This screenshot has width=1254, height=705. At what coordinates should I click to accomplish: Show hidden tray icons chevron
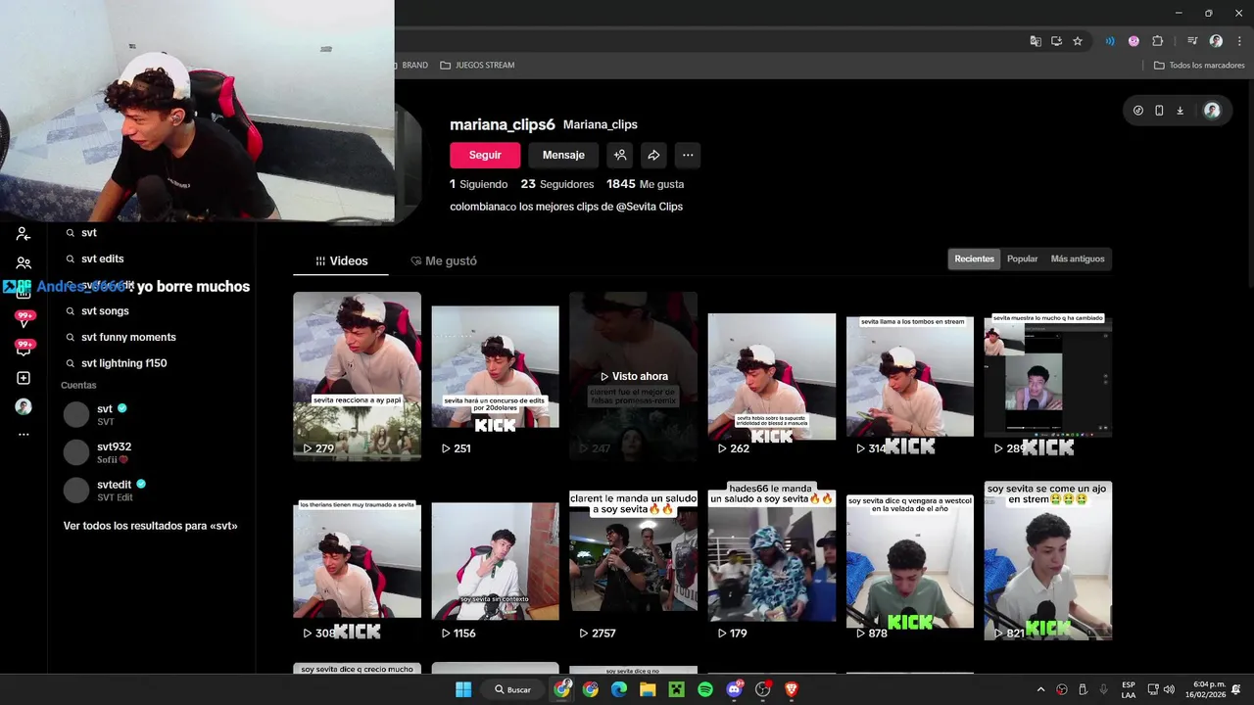pos(1040,689)
